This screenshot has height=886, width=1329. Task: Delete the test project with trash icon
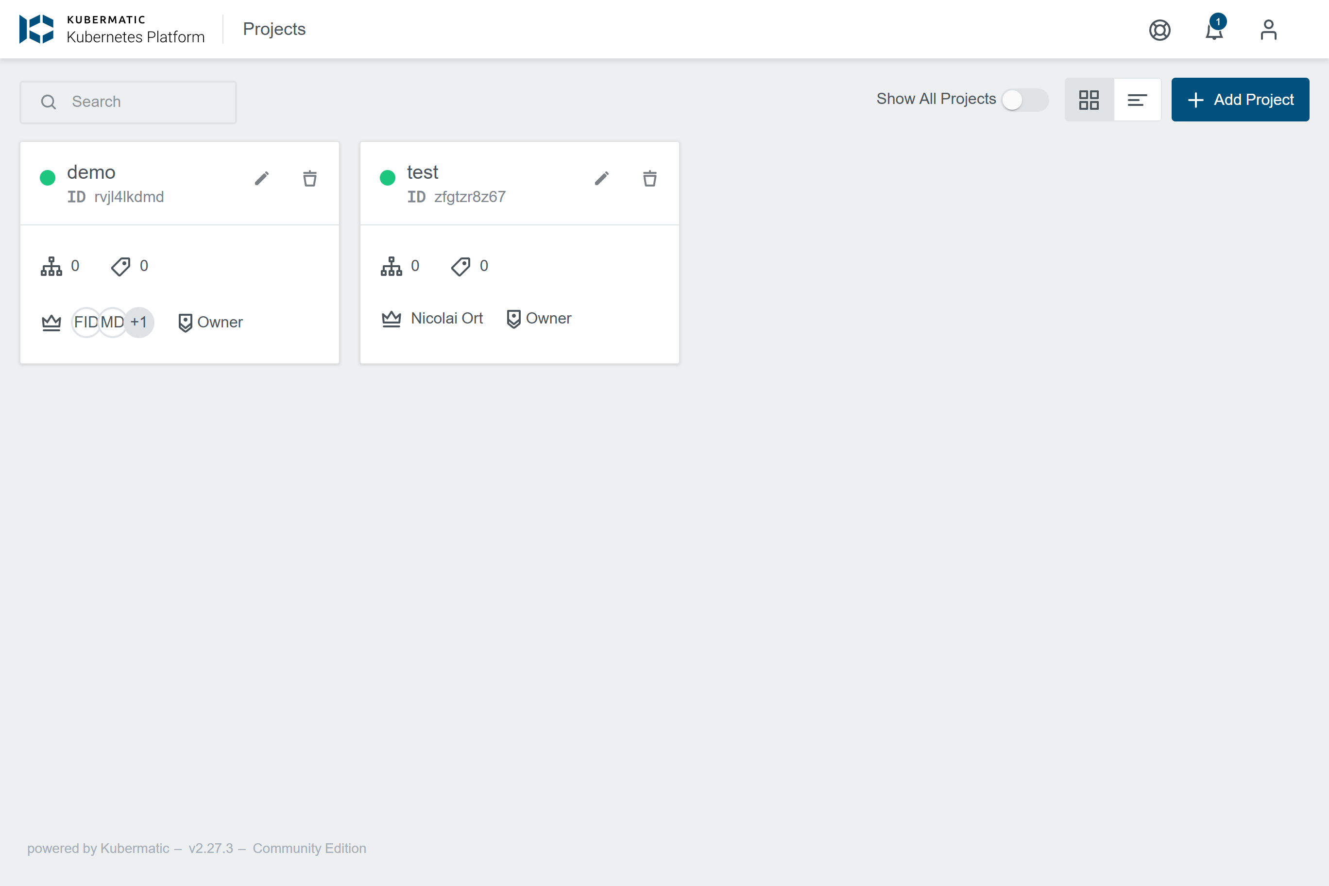650,179
